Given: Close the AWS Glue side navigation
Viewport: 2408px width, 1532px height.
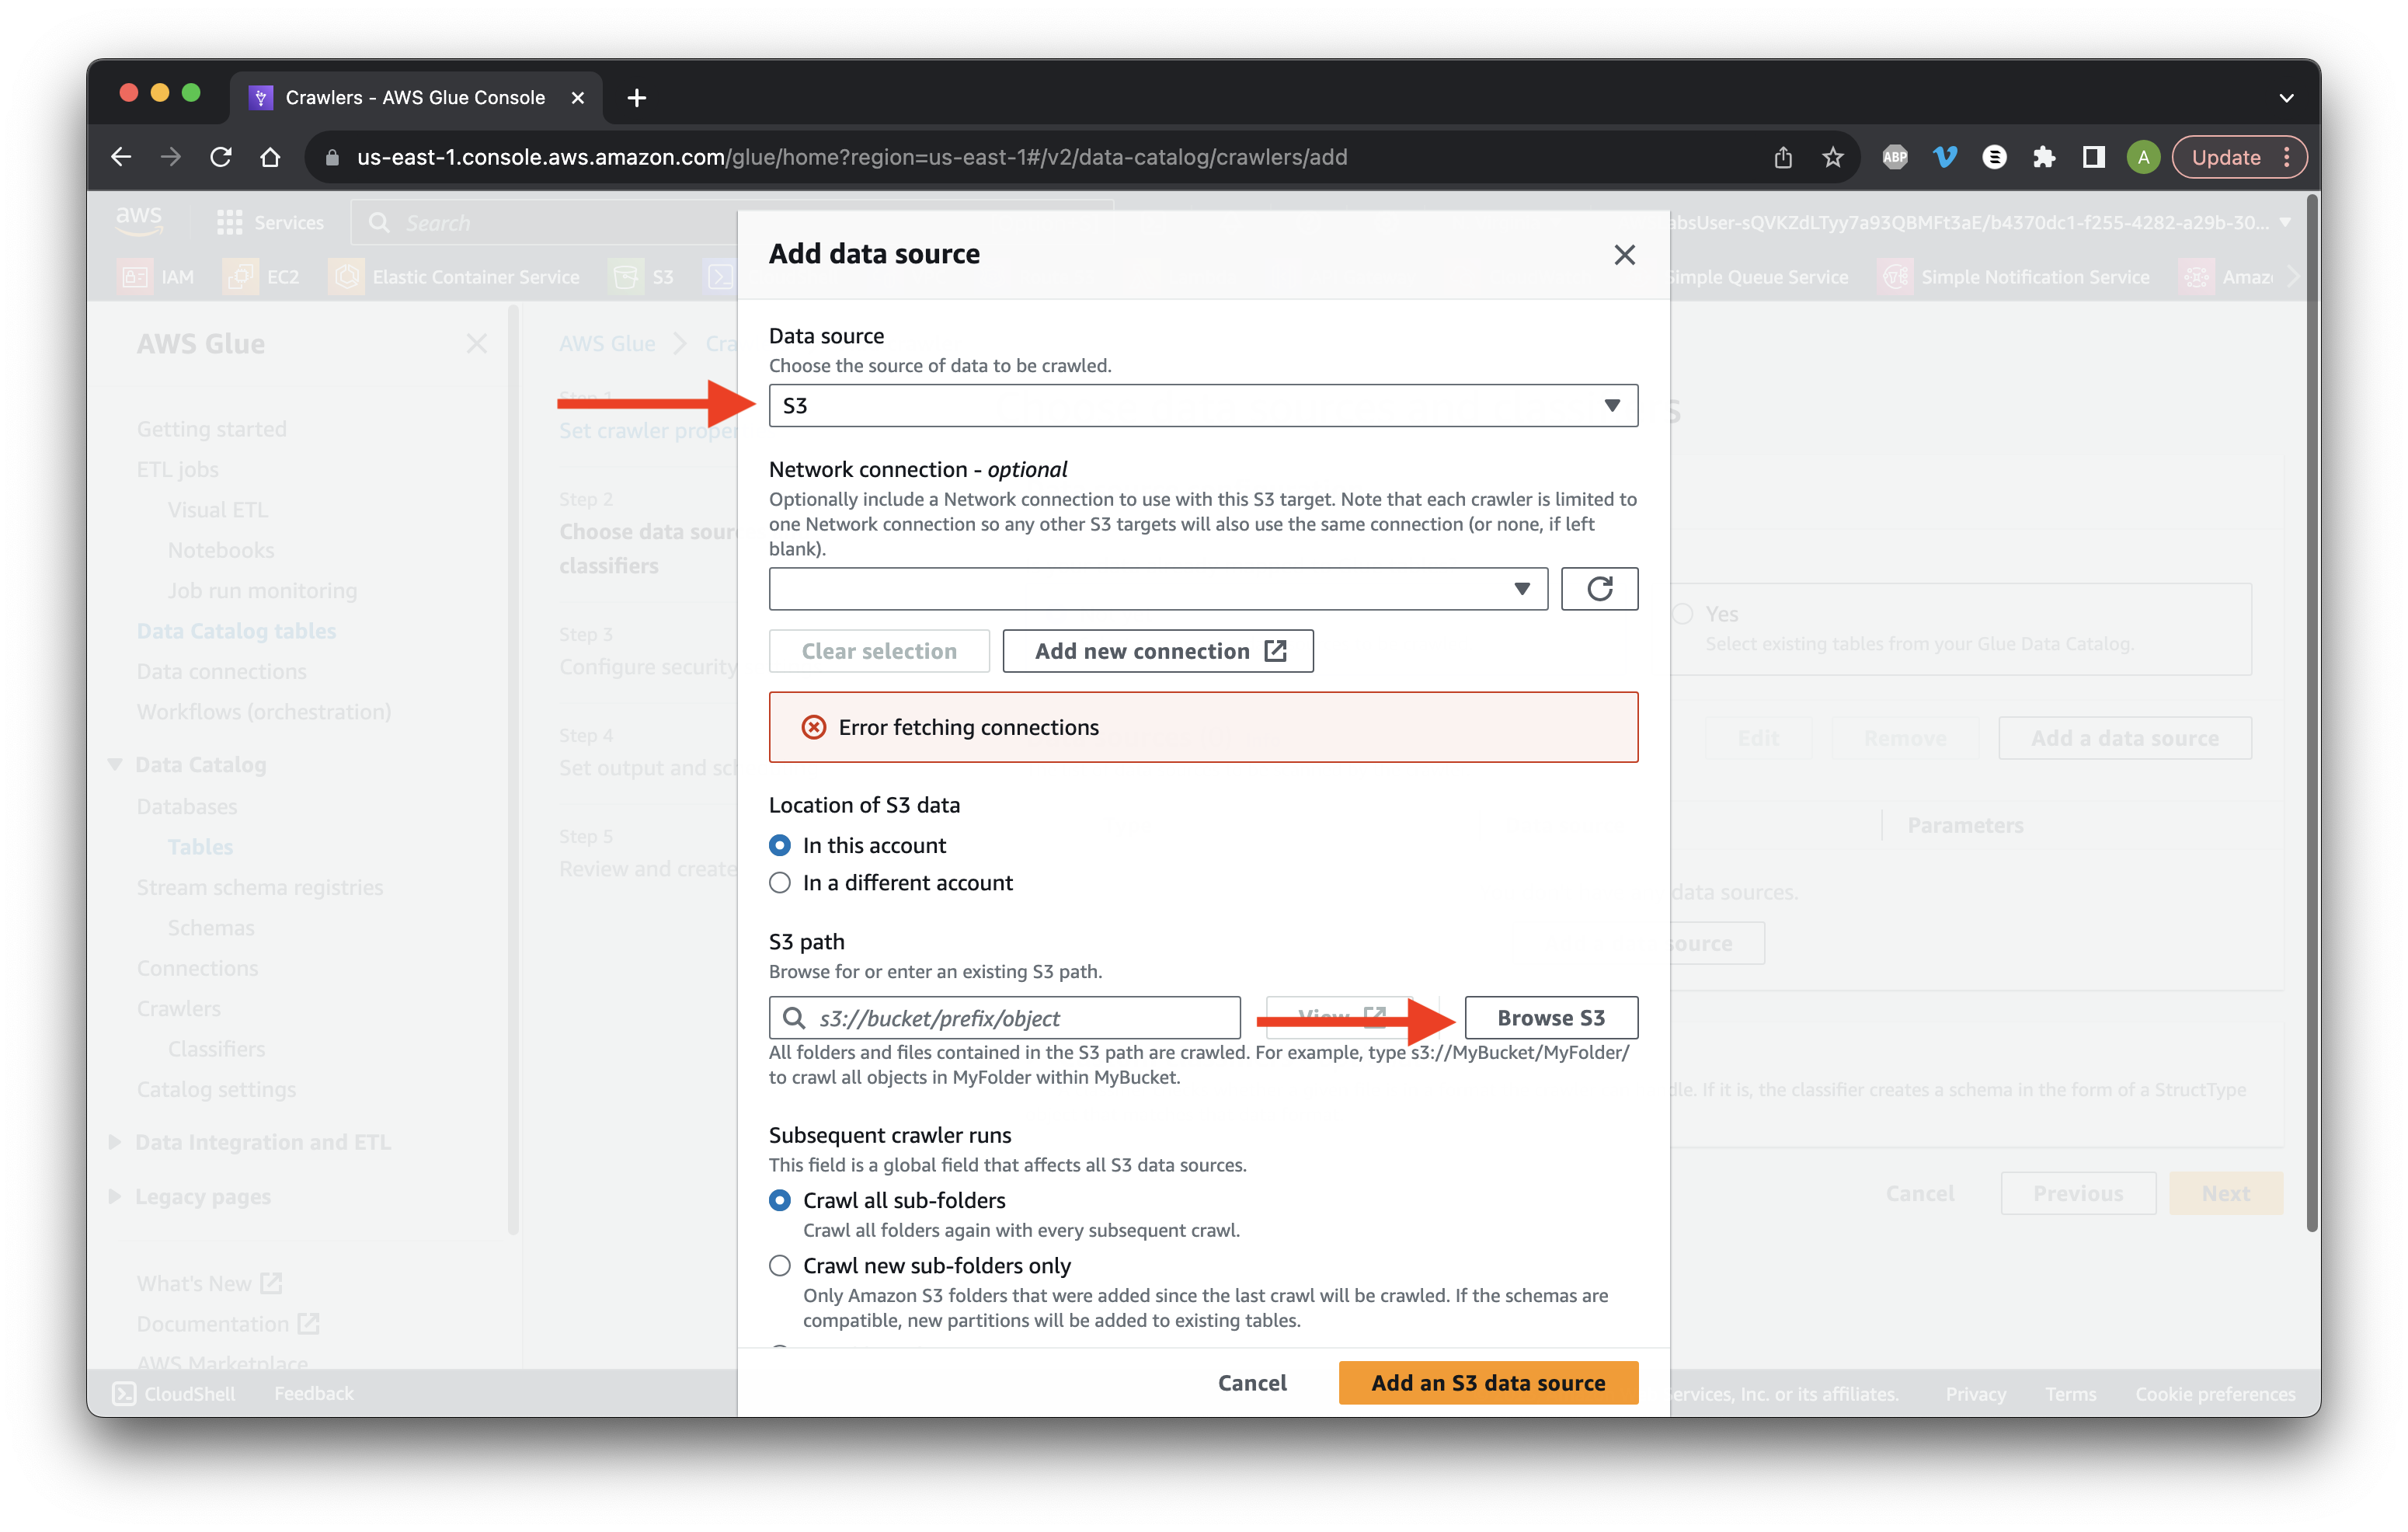Looking at the screenshot, I should [477, 344].
